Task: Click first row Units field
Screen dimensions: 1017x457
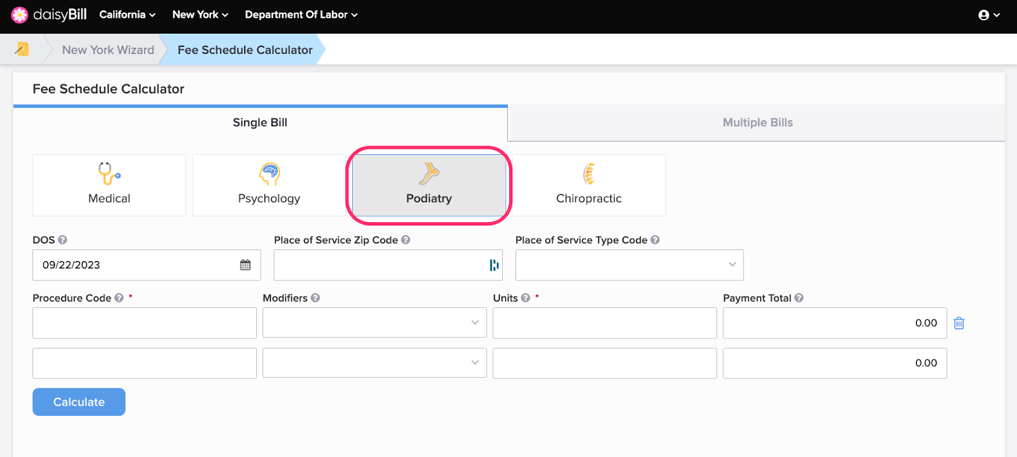Action: coord(604,322)
